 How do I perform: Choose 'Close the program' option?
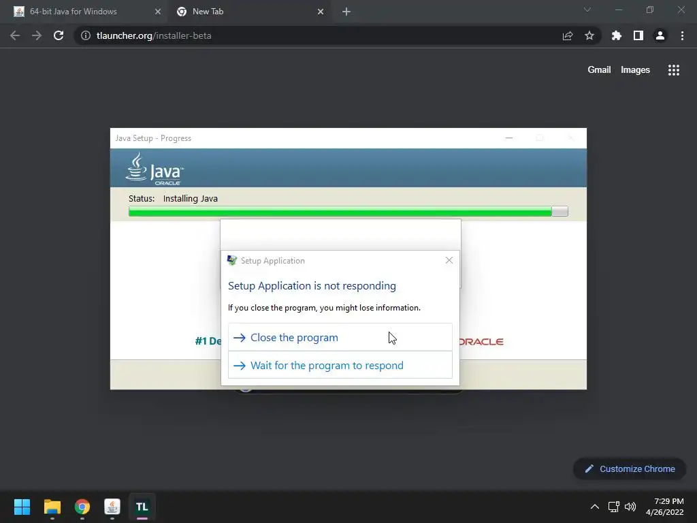click(340, 338)
